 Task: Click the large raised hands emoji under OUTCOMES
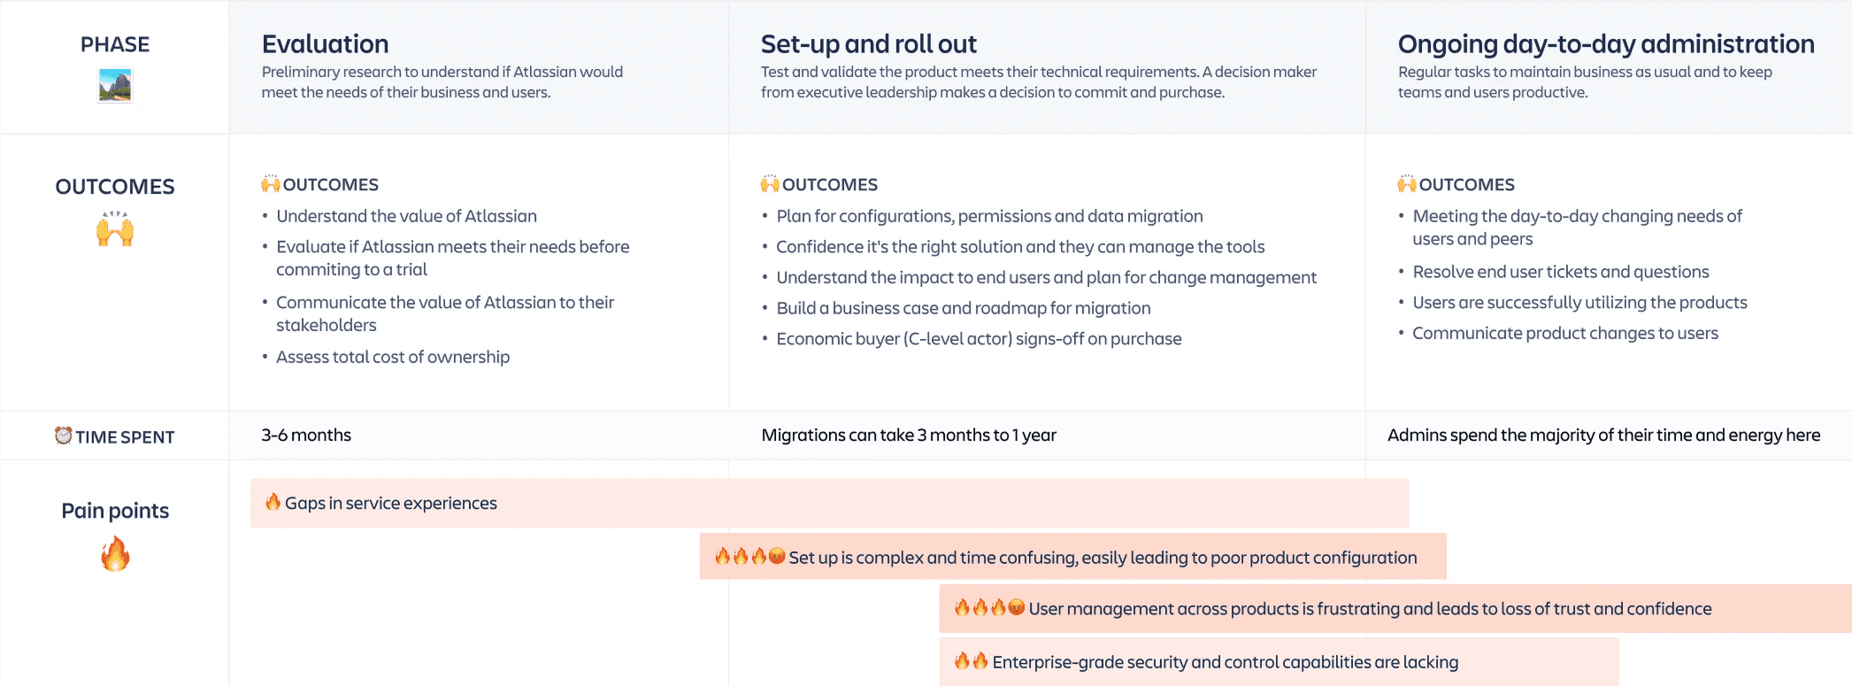[115, 229]
